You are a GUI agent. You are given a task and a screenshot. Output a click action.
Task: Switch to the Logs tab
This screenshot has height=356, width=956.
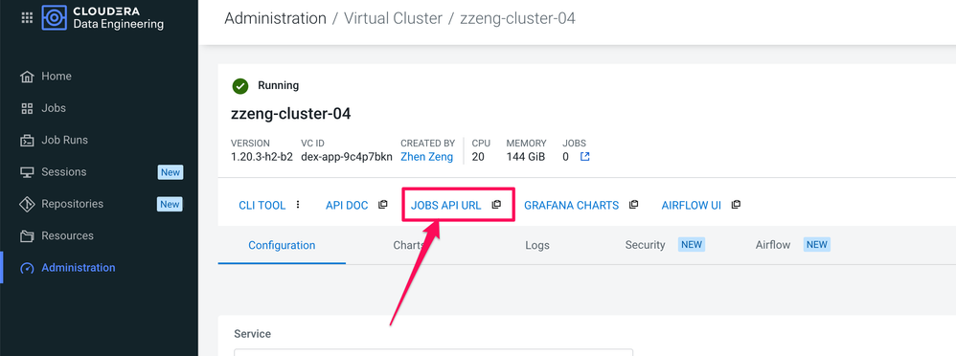click(537, 245)
